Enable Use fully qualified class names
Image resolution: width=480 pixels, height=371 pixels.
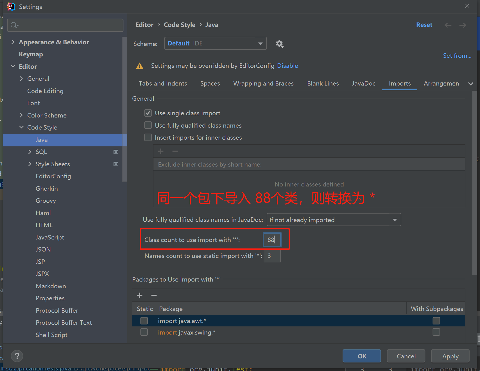[x=148, y=125]
